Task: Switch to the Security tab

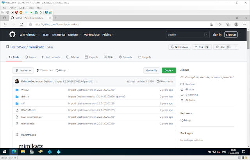Action: [125, 57]
